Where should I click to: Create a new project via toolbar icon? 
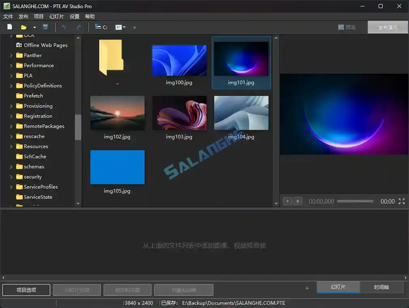click(9, 27)
